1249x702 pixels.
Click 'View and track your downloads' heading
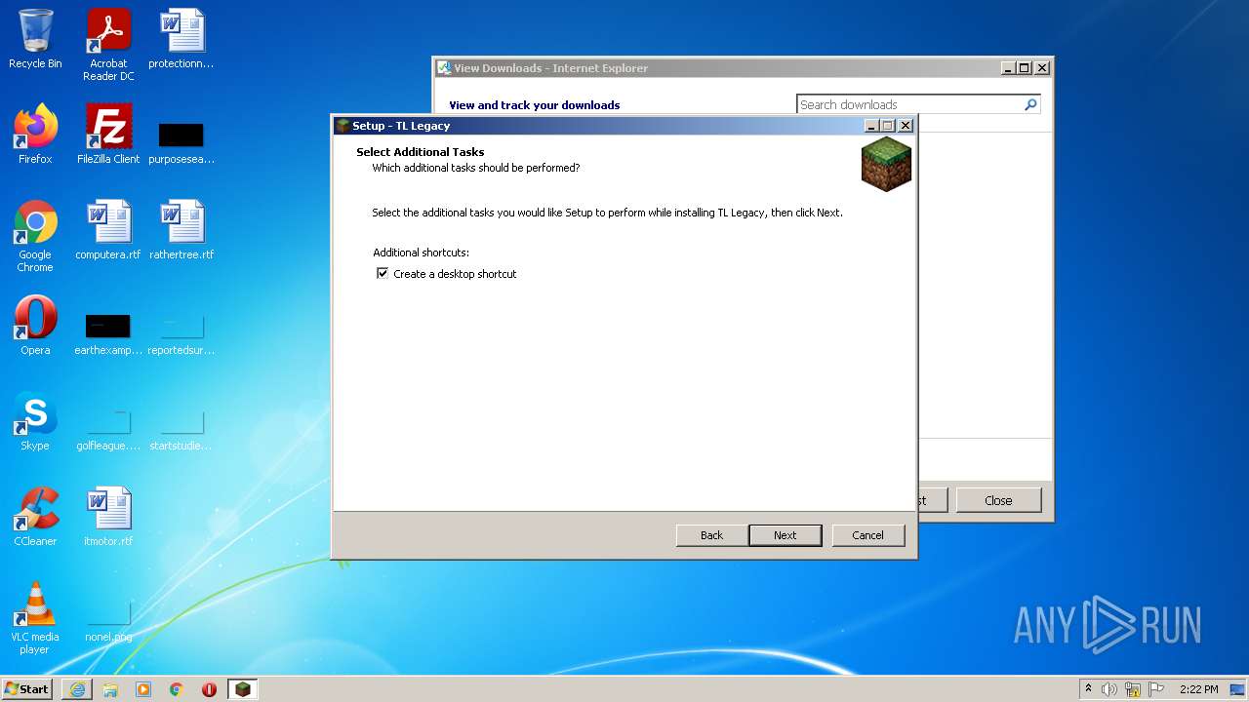535,105
